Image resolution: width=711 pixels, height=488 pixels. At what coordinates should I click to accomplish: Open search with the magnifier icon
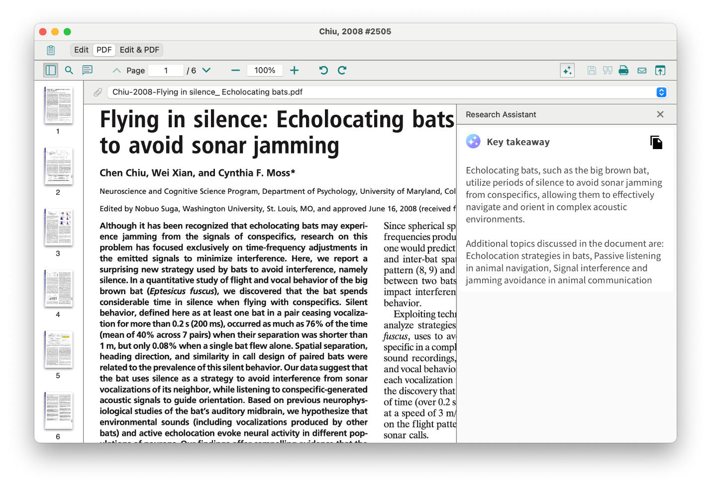point(69,70)
